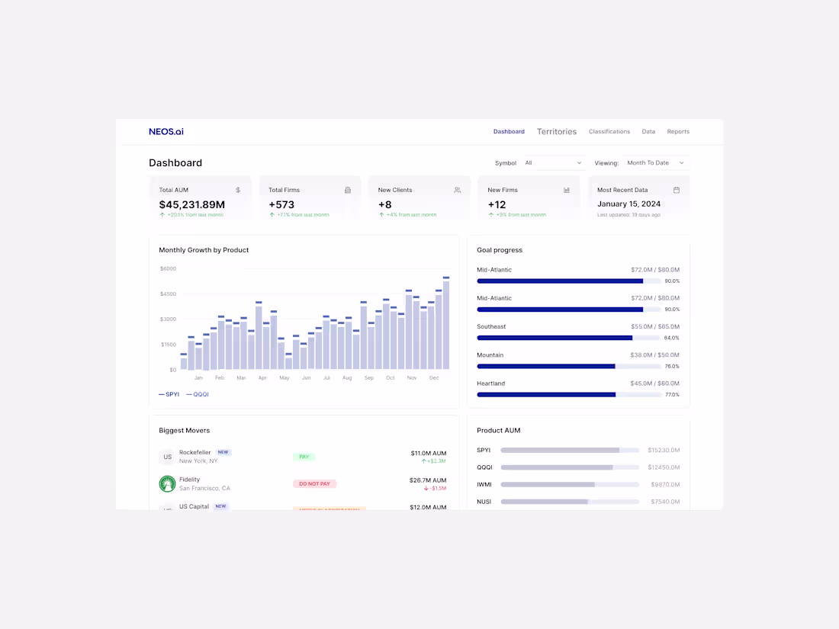This screenshot has height=629, width=839.
Task: Click the NEW badge next to US Capital
Action: point(220,505)
